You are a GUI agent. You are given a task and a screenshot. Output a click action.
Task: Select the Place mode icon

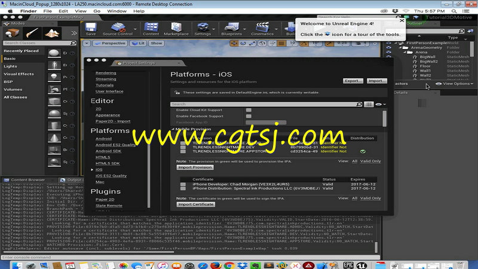click(x=12, y=33)
